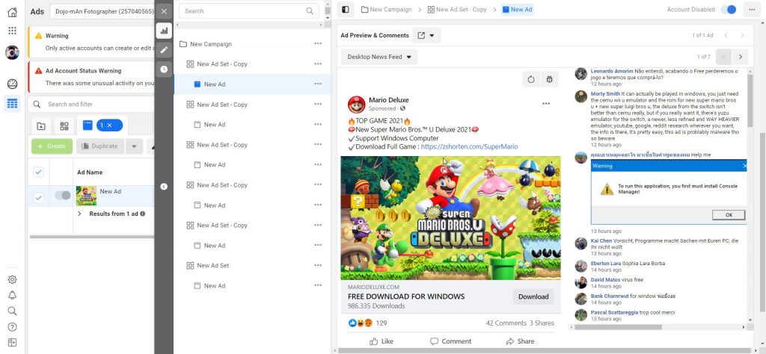
Task: Toggle the Account Disabled switch
Action: (729, 9)
